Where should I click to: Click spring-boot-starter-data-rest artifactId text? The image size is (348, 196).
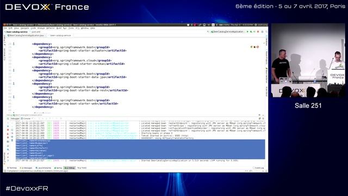tap(83, 90)
